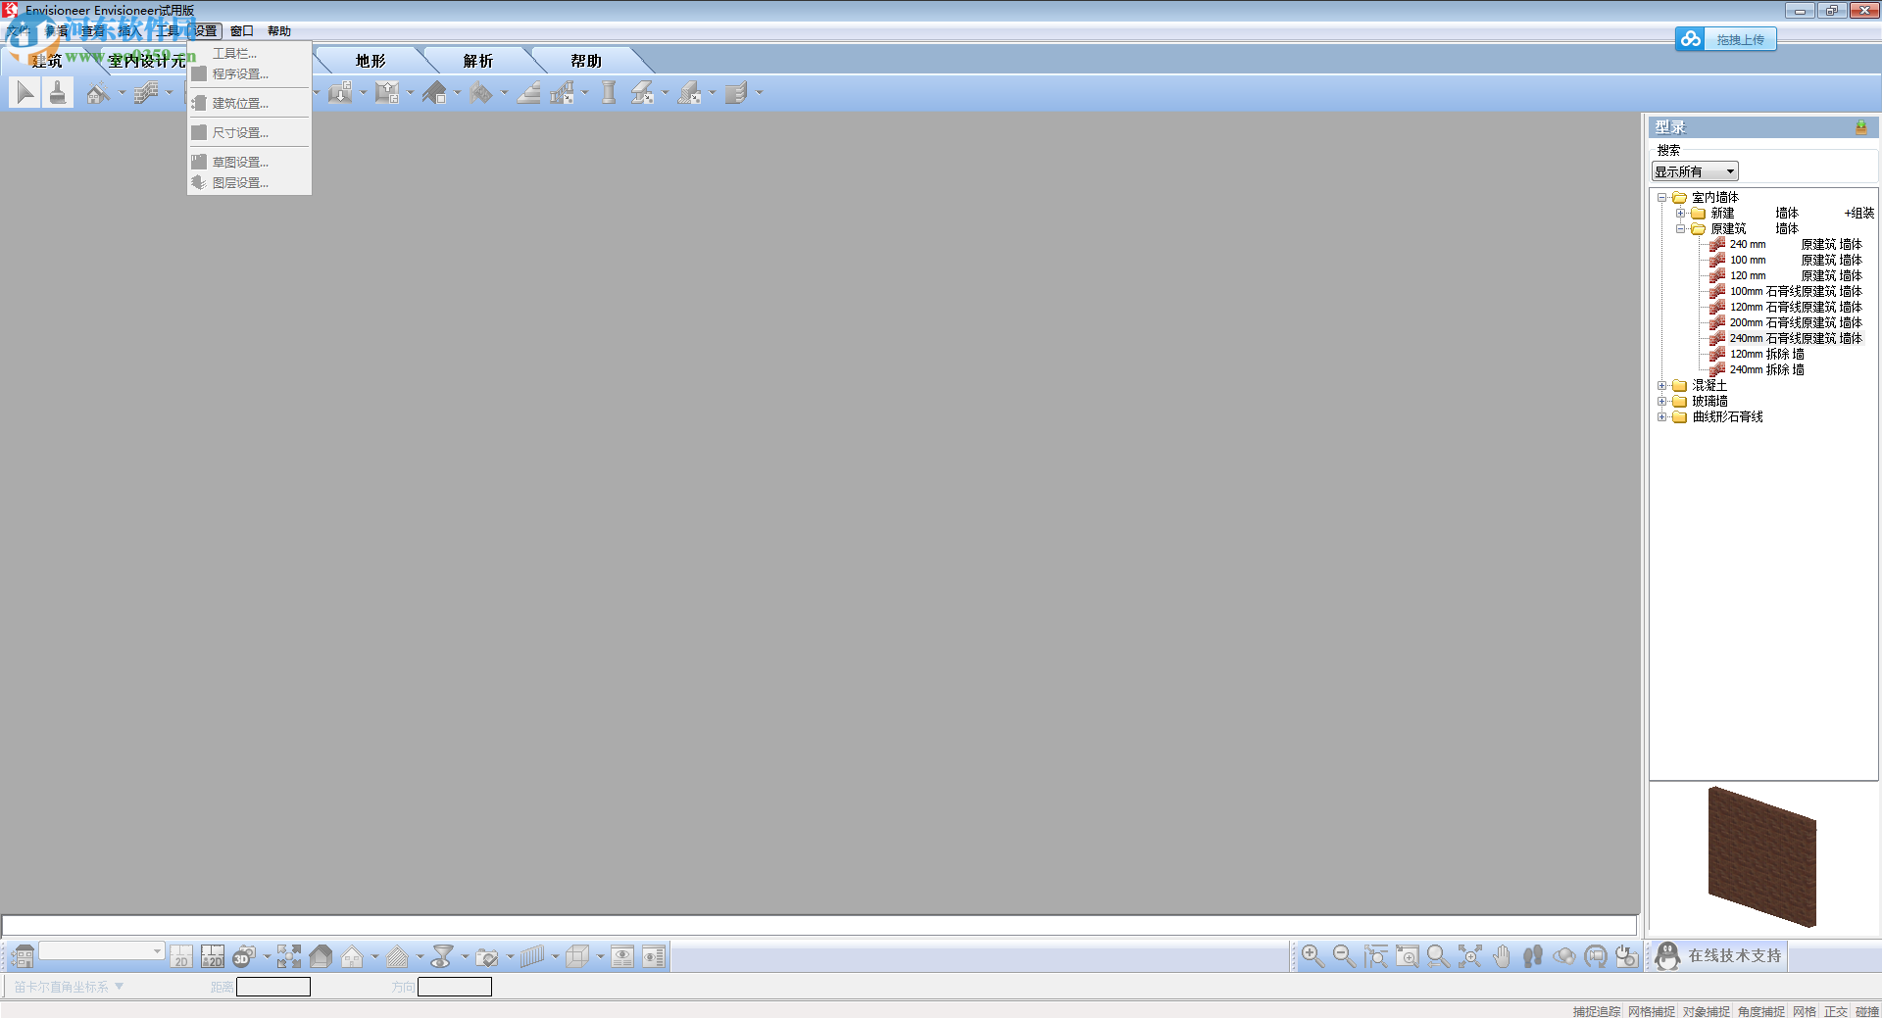Choose 建筑位置 from the settings menu

[249, 104]
